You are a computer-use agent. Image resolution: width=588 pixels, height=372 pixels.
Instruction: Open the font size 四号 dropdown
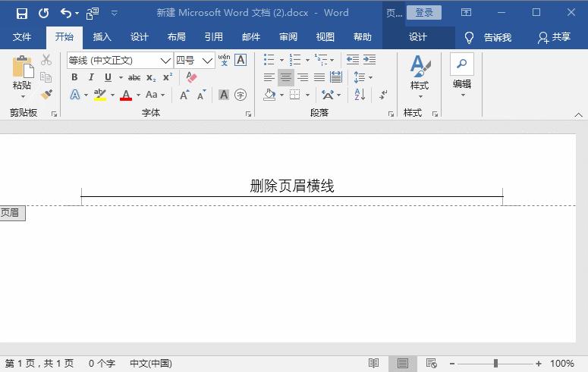point(207,61)
